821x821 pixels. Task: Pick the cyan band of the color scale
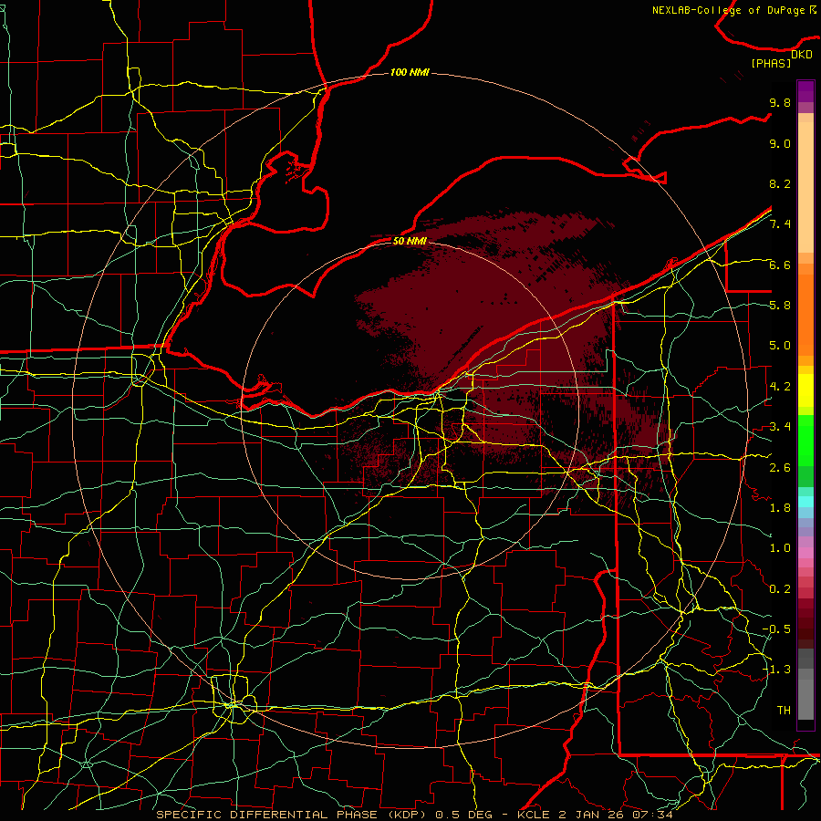pos(805,502)
